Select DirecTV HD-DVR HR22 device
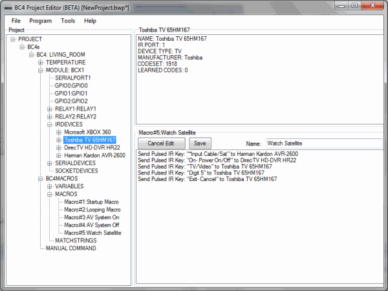 [x=92, y=147]
